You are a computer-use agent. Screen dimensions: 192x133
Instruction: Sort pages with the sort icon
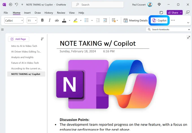[42, 39]
